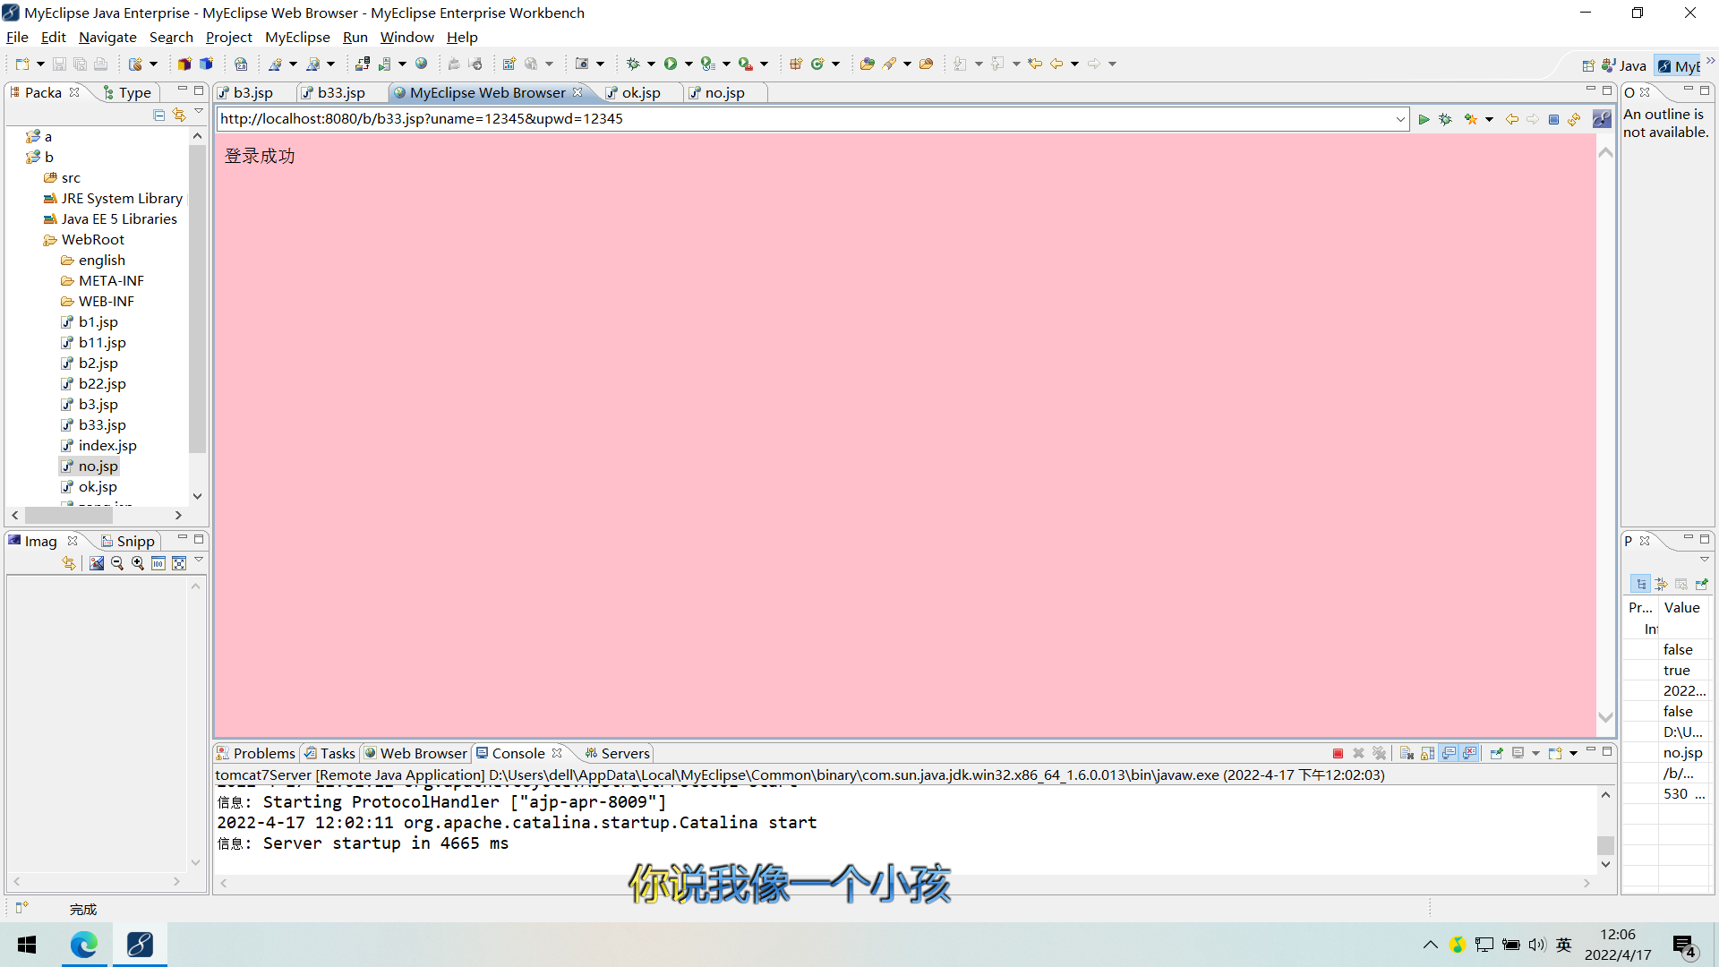Click the green Run button in main toolbar

click(671, 64)
